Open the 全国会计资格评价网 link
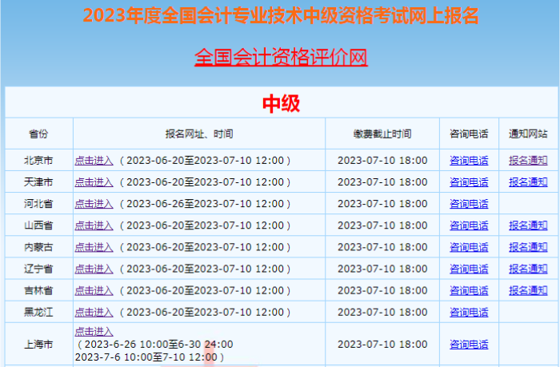Viewport: 560px width, 367px height. 281,58
